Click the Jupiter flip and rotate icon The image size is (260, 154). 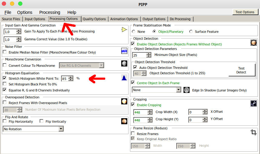click(x=124, y=121)
